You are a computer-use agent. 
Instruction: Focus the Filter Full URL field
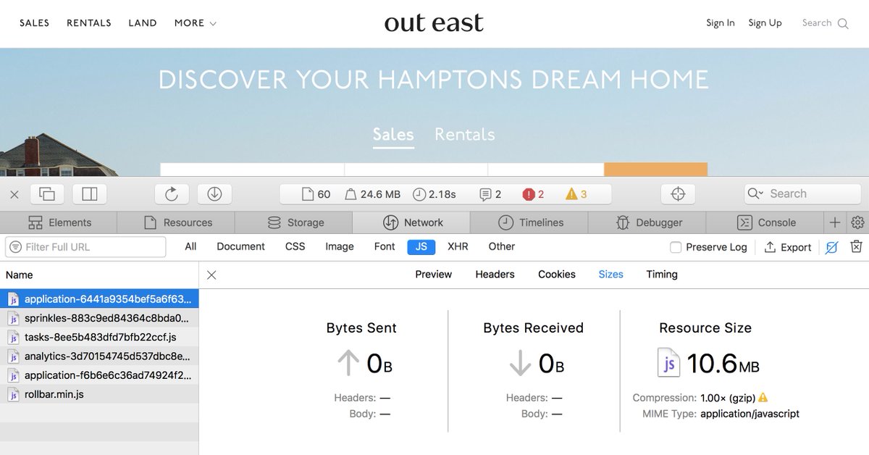point(85,247)
